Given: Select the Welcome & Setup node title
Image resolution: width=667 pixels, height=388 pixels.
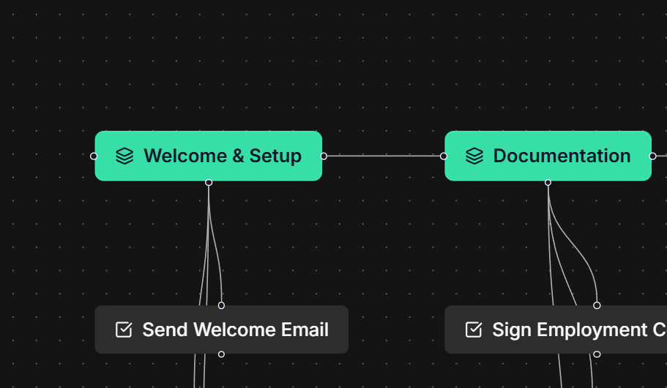Looking at the screenshot, I should (222, 156).
